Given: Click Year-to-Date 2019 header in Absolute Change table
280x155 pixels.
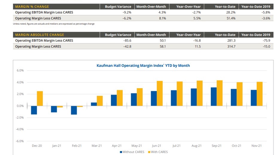Looking at the screenshot, I should (256, 35).
